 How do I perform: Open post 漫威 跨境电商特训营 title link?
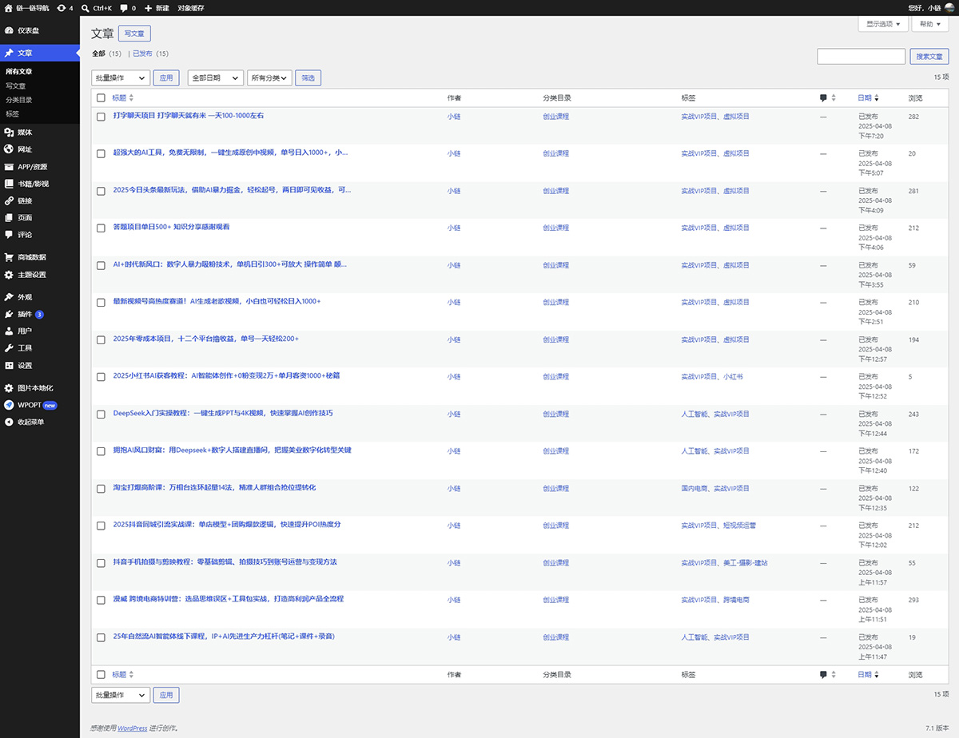229,599
